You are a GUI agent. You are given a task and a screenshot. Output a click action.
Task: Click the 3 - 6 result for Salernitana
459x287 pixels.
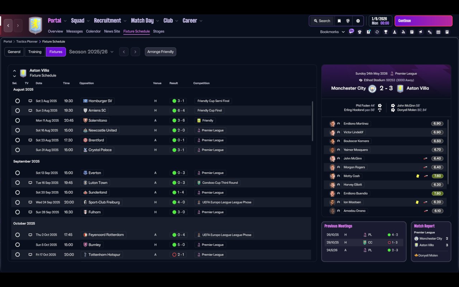tap(178, 121)
